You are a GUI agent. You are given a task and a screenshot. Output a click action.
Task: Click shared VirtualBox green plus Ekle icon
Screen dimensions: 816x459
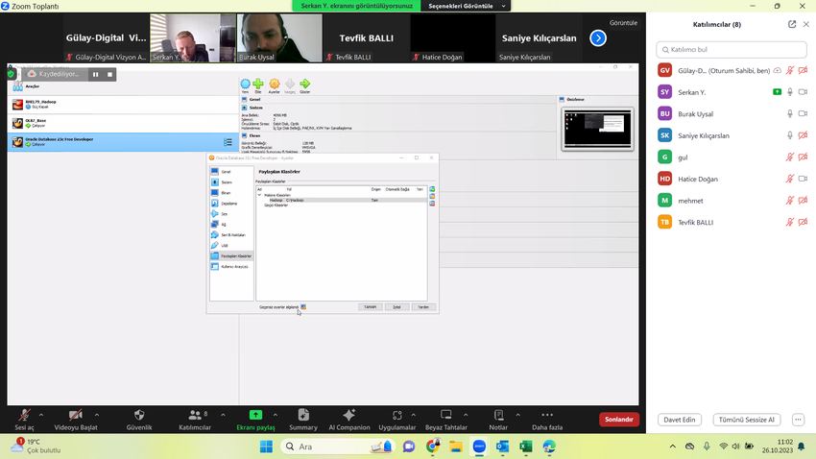point(258,85)
